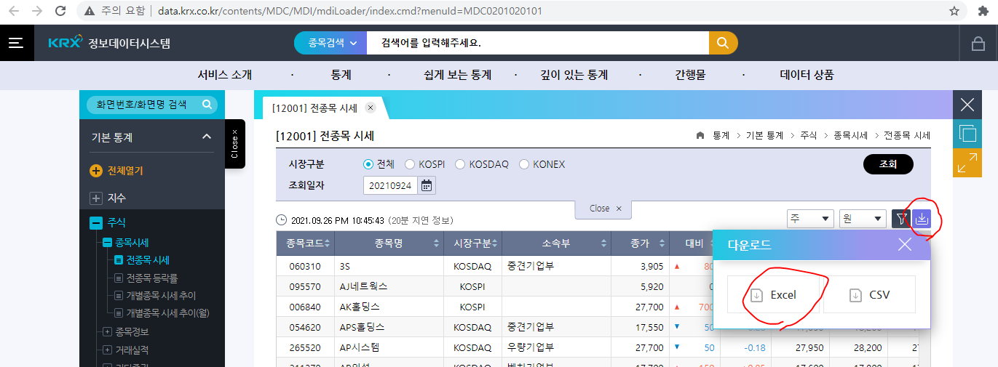Click the AJ네트웍스 cell in the table
Viewport: 998px width, 367px height.
tap(389, 286)
